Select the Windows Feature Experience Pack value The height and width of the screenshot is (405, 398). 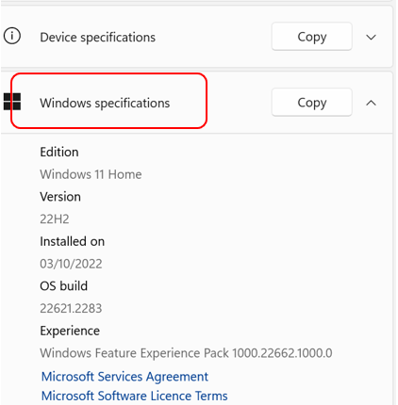pos(186,353)
